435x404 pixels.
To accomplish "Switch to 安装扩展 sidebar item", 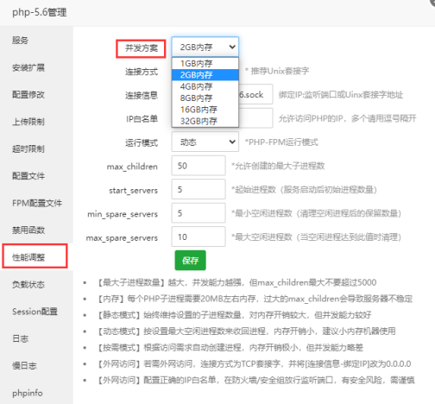I will point(28,67).
